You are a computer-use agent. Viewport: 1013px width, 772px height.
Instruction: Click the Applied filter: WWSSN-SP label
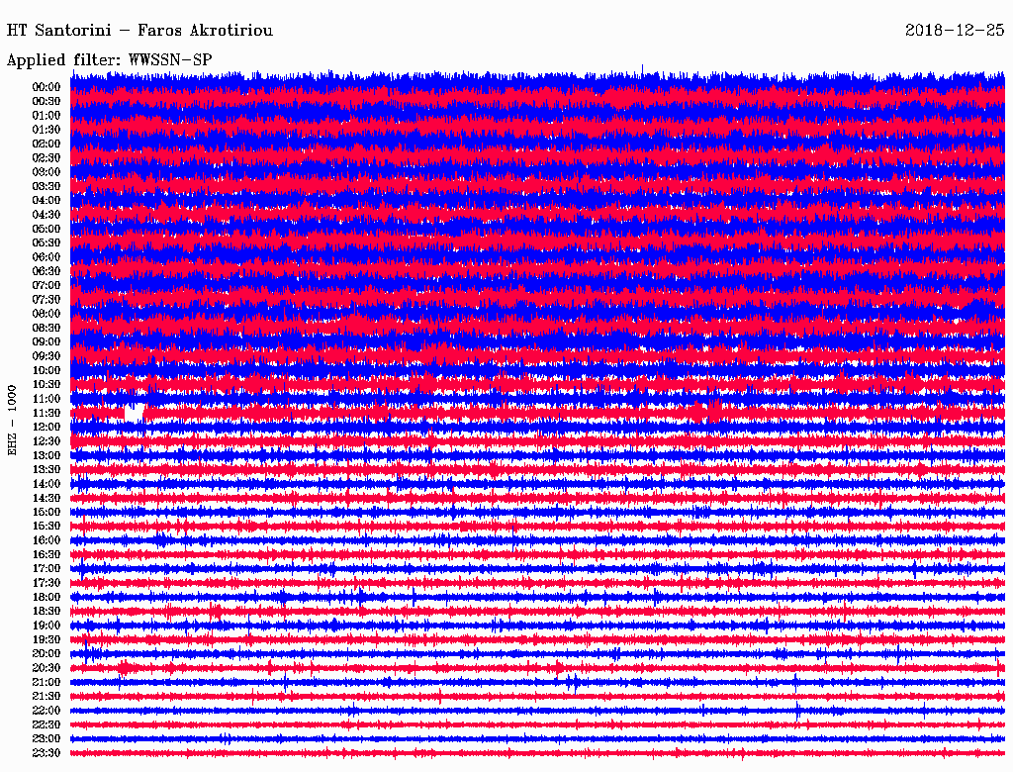(109, 60)
